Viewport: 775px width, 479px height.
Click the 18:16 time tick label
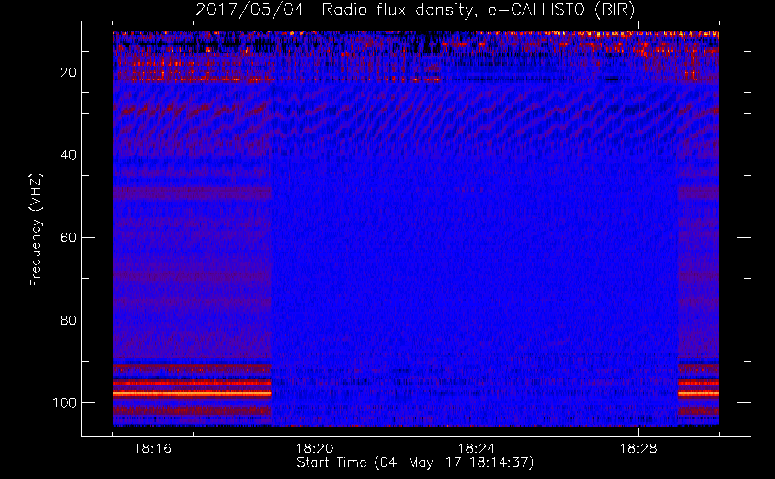tap(153, 448)
